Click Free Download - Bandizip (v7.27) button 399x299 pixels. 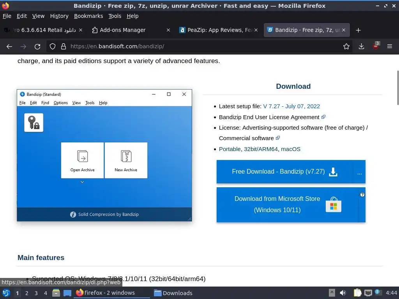click(x=285, y=172)
